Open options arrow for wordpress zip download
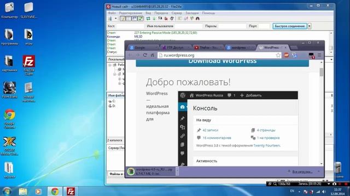This screenshot has width=350, height=196. [177, 171]
